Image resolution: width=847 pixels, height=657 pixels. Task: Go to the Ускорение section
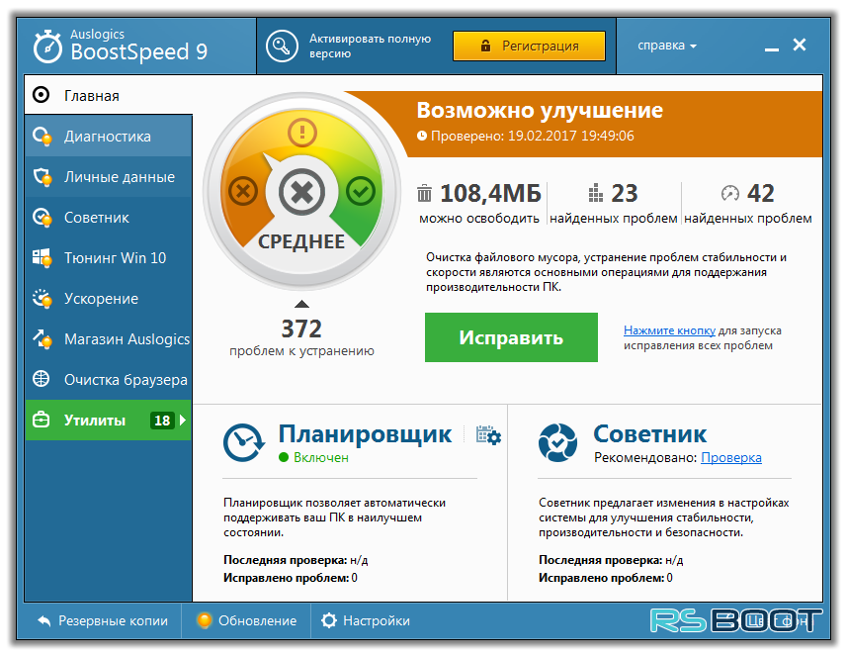[x=108, y=299]
